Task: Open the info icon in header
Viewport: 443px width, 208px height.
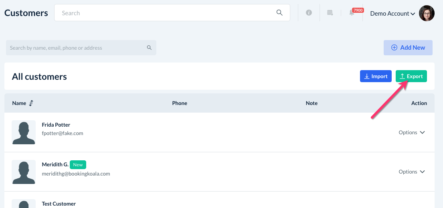Action: click(x=309, y=13)
